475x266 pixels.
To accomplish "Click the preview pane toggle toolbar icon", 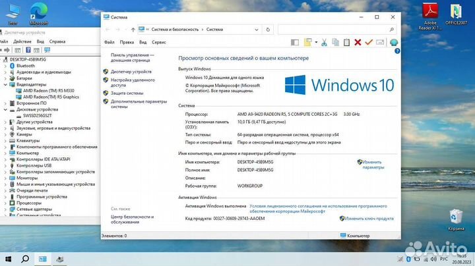I will [294, 42].
